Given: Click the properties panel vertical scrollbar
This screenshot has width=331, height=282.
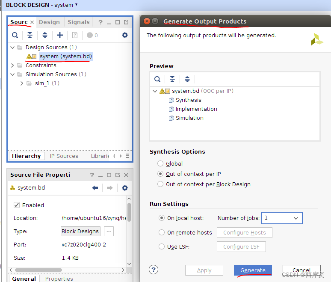Looking at the screenshot, I should pyautogui.click(x=129, y=212).
